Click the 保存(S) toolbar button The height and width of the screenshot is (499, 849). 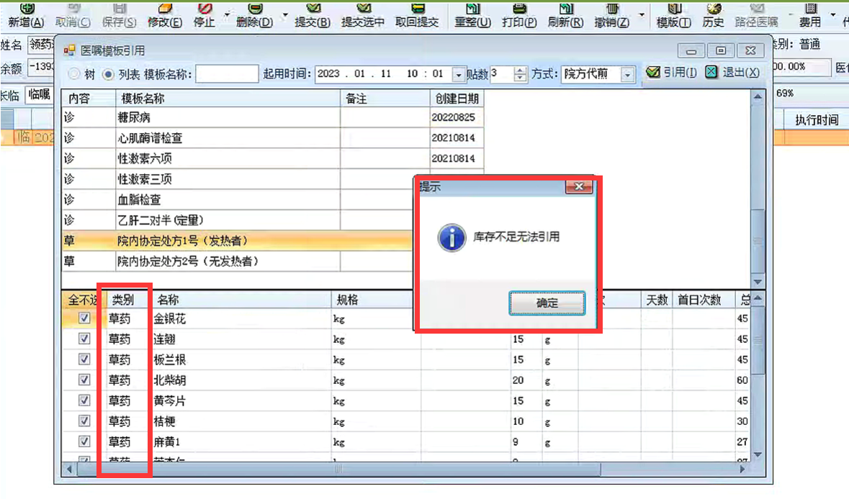tap(119, 15)
